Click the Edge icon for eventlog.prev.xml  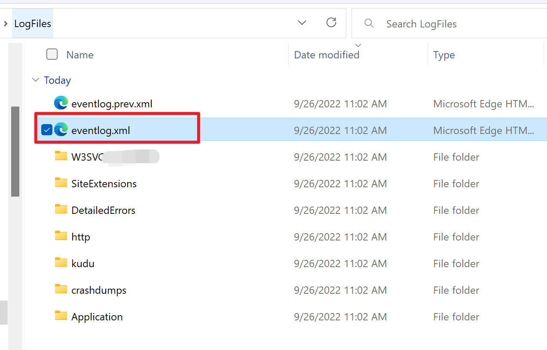(x=61, y=103)
